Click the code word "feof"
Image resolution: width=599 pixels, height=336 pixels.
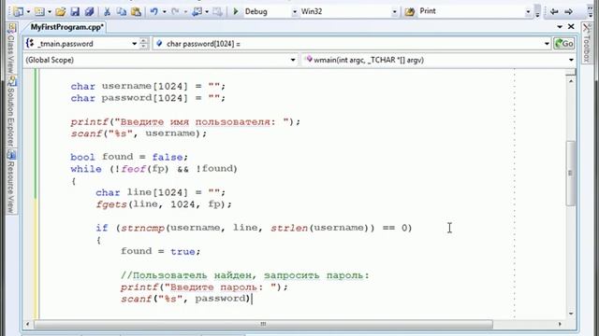pyautogui.click(x=133, y=169)
